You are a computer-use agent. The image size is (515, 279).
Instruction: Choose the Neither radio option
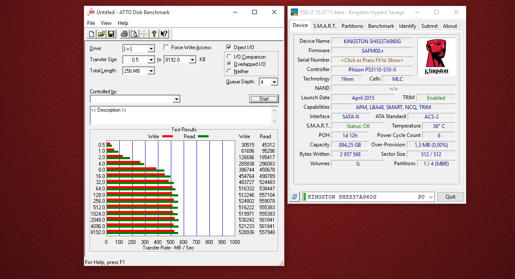click(x=229, y=71)
